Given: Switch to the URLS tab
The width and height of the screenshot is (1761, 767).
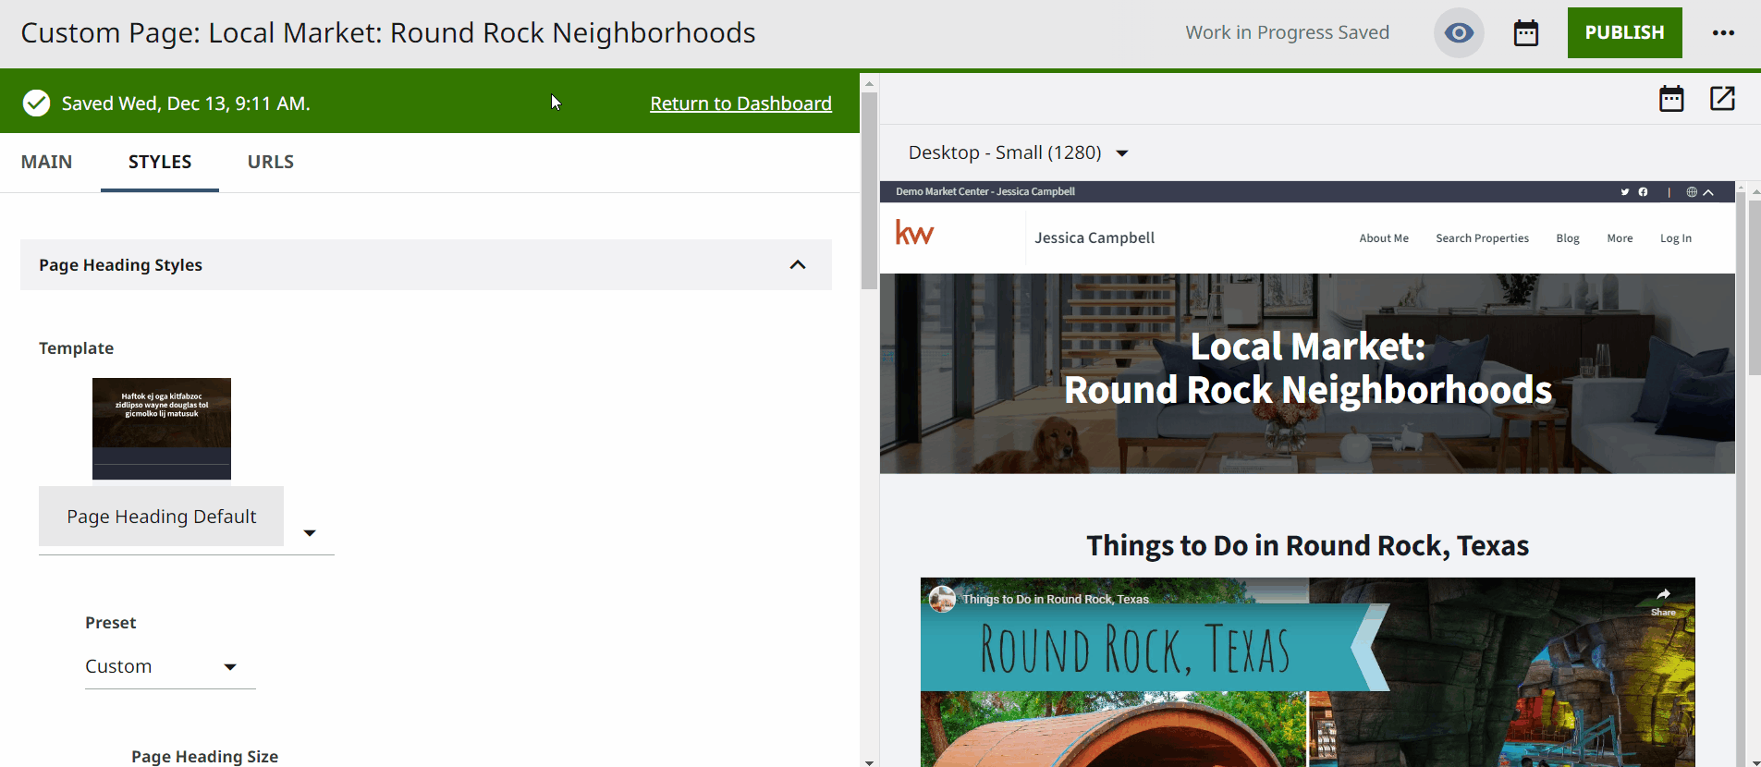Looking at the screenshot, I should pos(270,162).
